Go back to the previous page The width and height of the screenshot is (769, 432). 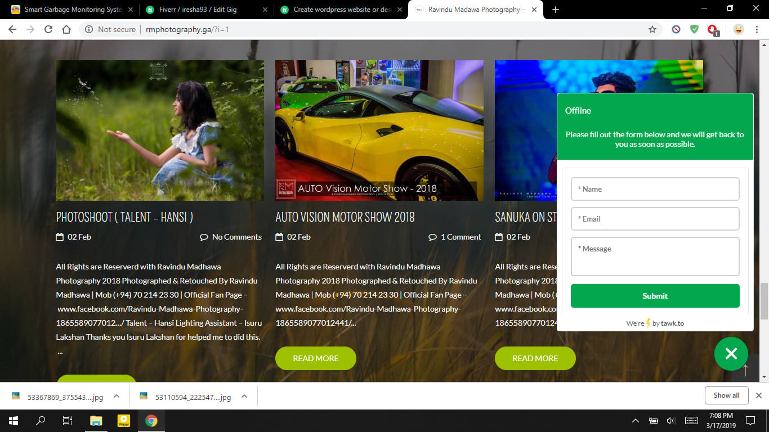(12, 29)
